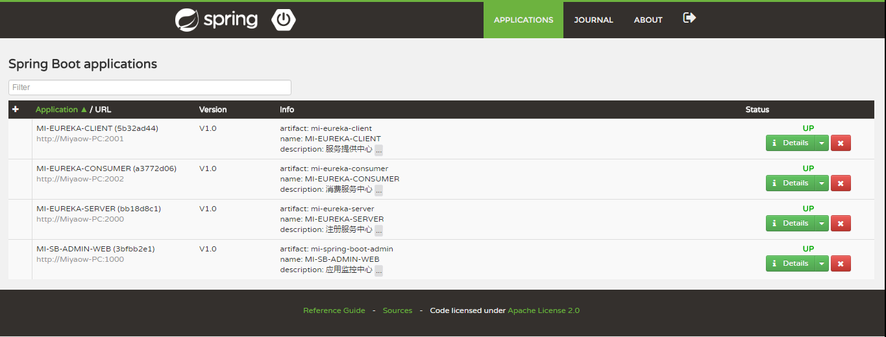
Task: Expand Details dropdown caret for MI-EUREKA-CONSUMER
Action: pyautogui.click(x=822, y=183)
